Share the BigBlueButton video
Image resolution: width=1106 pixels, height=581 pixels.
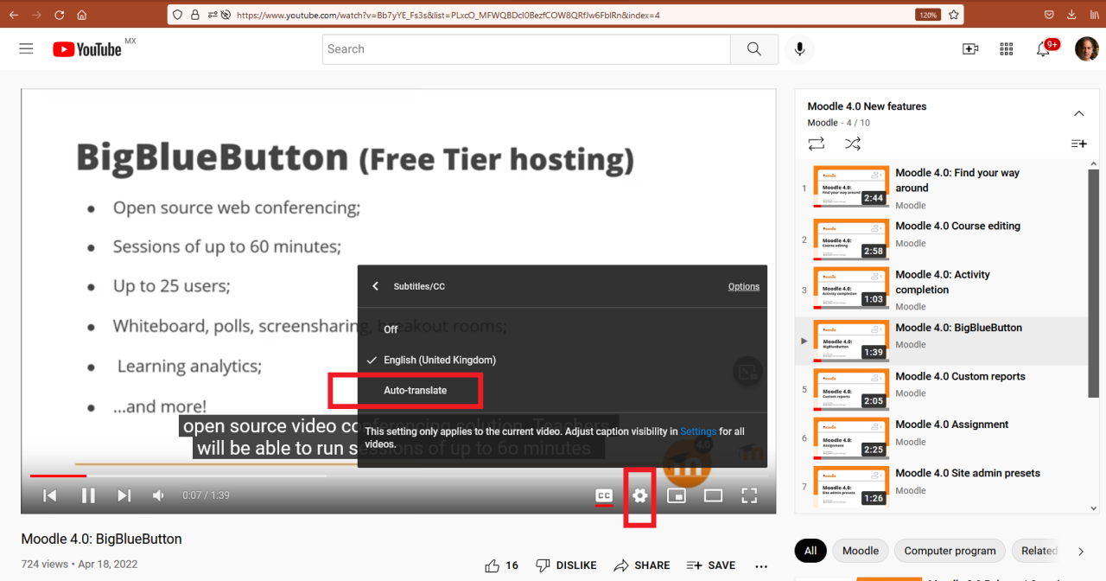pos(641,565)
